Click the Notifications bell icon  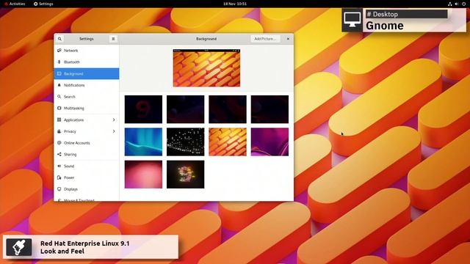point(59,85)
